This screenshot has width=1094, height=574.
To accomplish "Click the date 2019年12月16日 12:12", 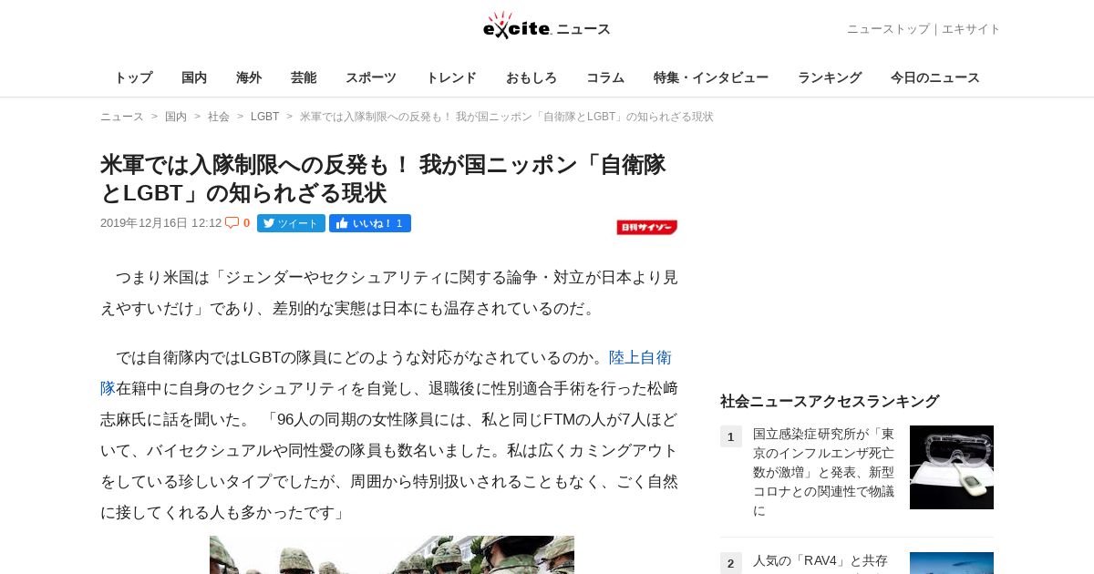I will [x=161, y=223].
